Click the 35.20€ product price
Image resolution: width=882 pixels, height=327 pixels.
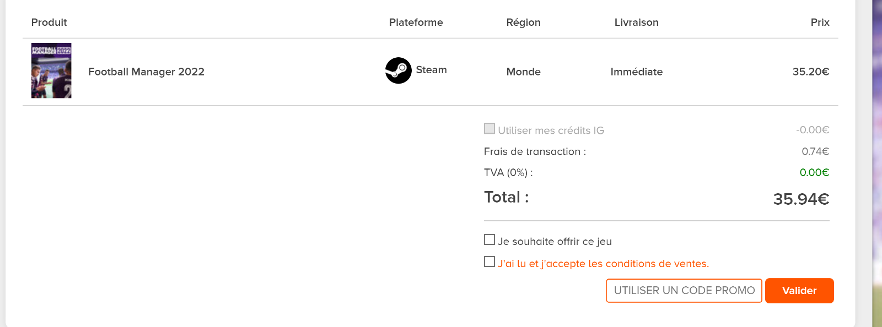[811, 72]
